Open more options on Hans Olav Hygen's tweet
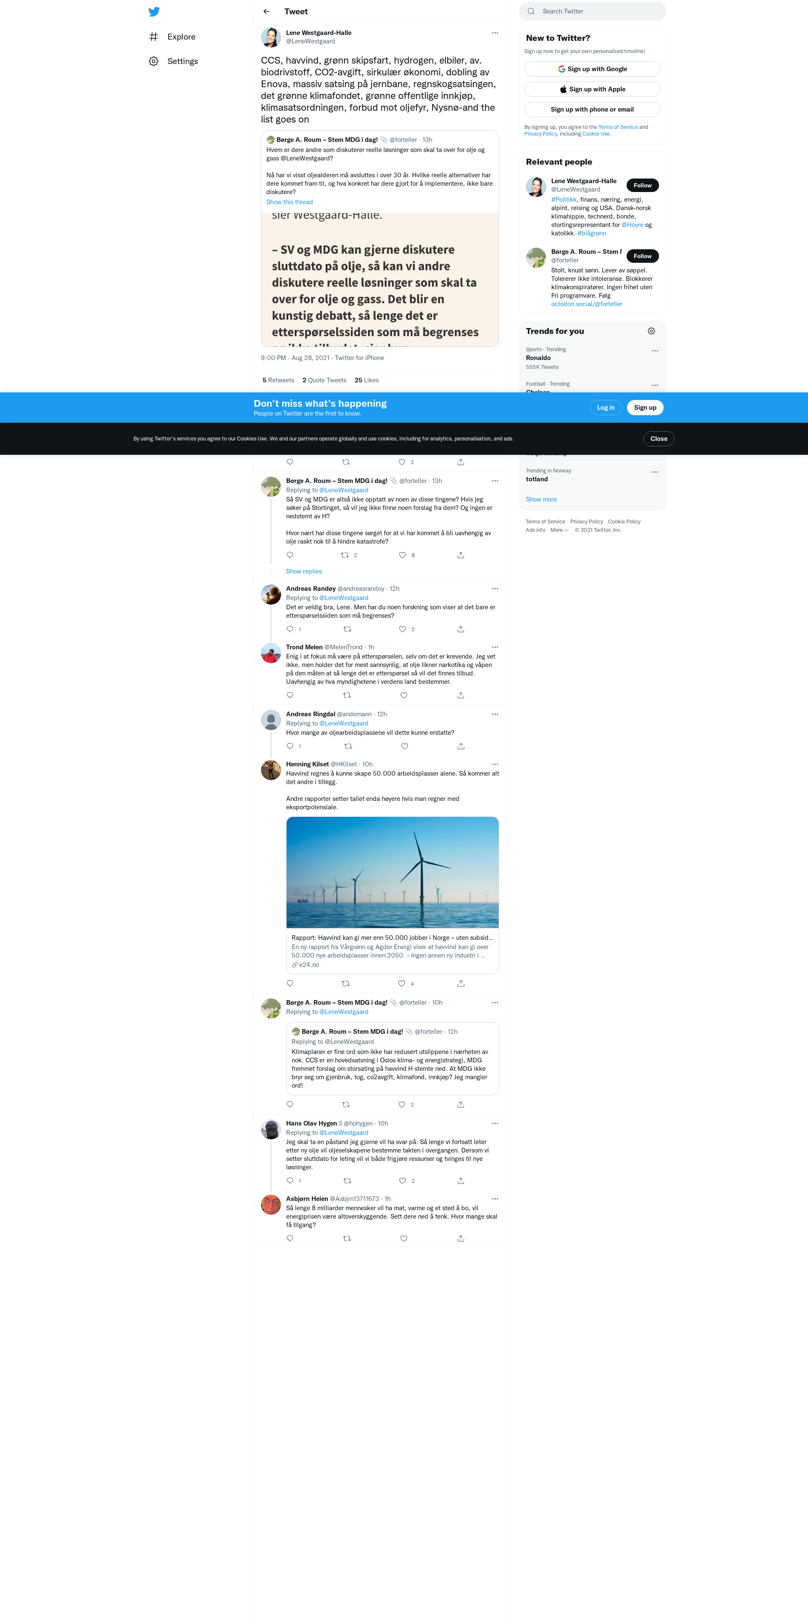Image resolution: width=808 pixels, height=1622 pixels. tap(494, 1123)
